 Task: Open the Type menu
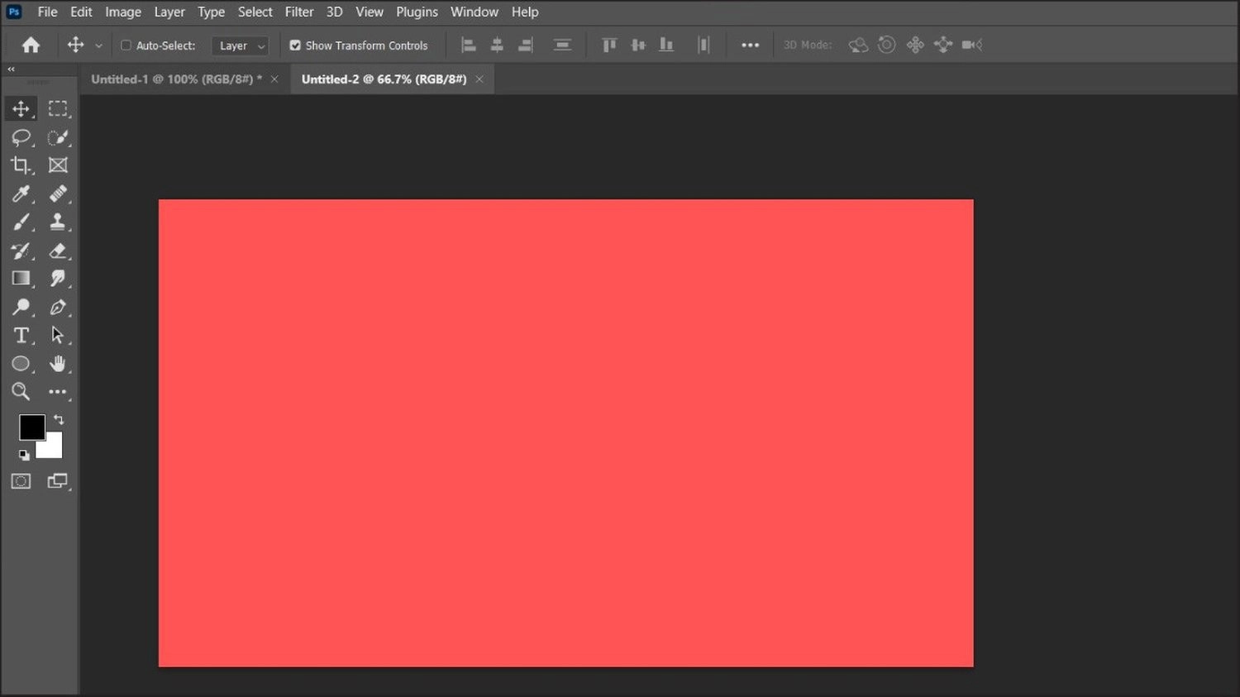coord(211,12)
